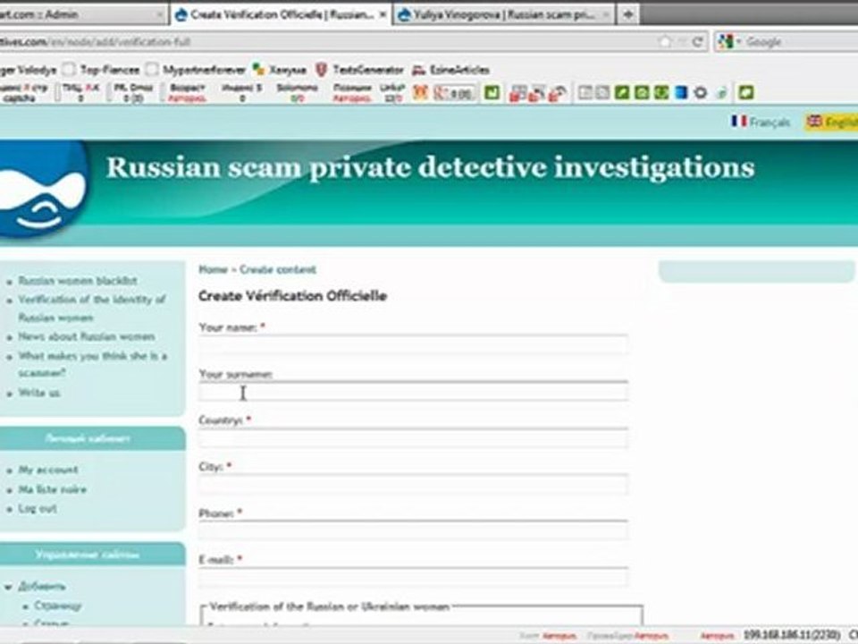Open What makes you think she is a scammer

coord(92,364)
